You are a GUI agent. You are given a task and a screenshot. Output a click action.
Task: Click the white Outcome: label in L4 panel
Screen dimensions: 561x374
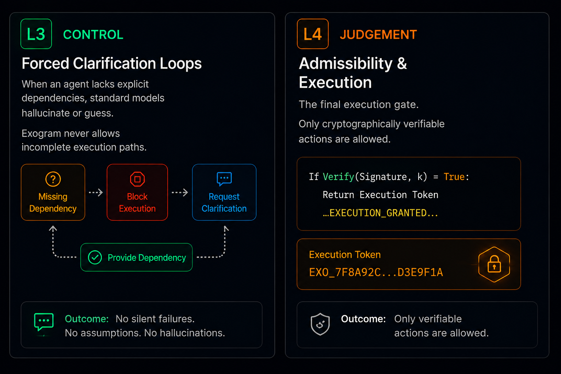pos(363,319)
